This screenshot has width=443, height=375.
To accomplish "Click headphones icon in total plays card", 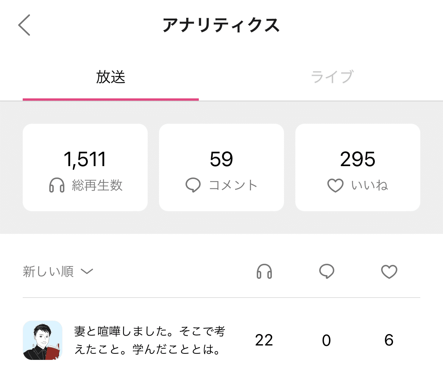I will [x=57, y=186].
